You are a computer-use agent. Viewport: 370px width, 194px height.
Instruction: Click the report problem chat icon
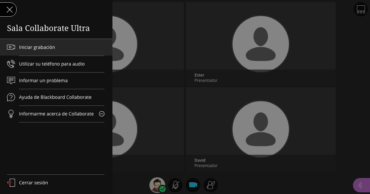click(11, 81)
